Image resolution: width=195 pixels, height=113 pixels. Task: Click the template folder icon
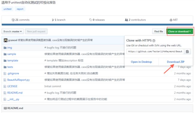point(5,61)
